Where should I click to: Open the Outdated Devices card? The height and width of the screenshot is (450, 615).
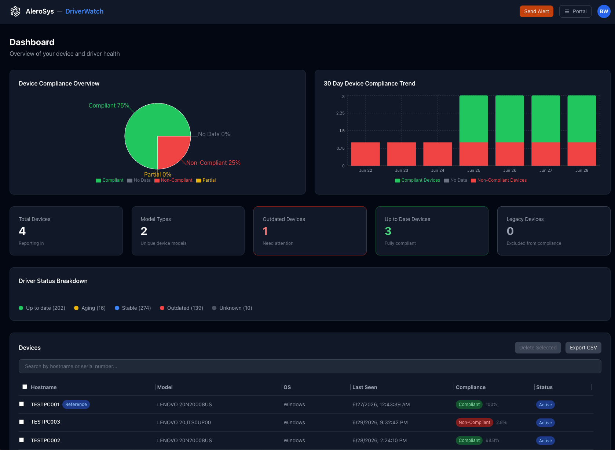[x=310, y=231]
